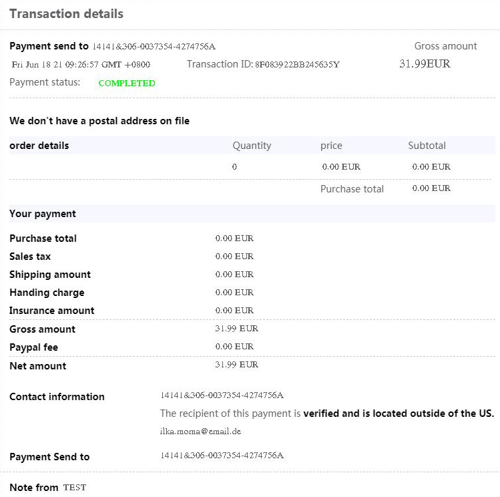Click the recipient email ilka.moma@email.de
This screenshot has width=500, height=497.
click(x=200, y=432)
